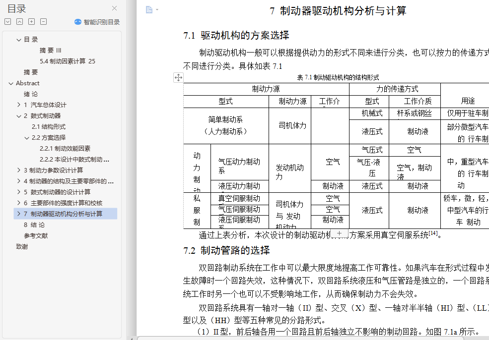The width and height of the screenshot is (489, 340).
Task: Go to 目录 entry in the outline
Action: point(31,40)
